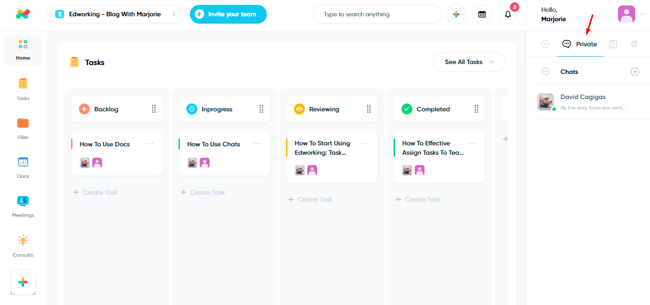Create a task in the Reviewing column

pos(311,199)
